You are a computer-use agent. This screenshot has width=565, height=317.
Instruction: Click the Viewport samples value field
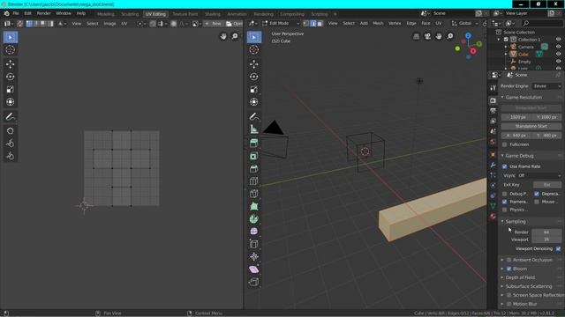point(546,240)
